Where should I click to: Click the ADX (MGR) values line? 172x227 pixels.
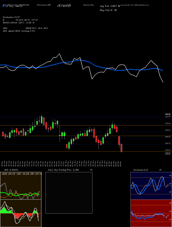(x=25, y=28)
